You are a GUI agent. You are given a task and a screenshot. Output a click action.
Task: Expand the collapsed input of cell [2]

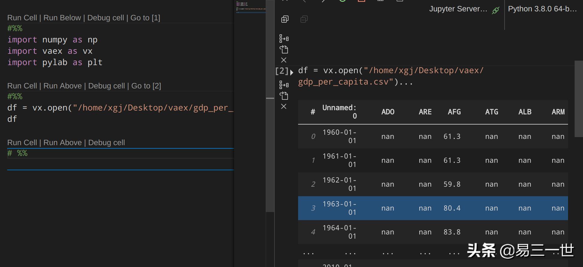(292, 72)
